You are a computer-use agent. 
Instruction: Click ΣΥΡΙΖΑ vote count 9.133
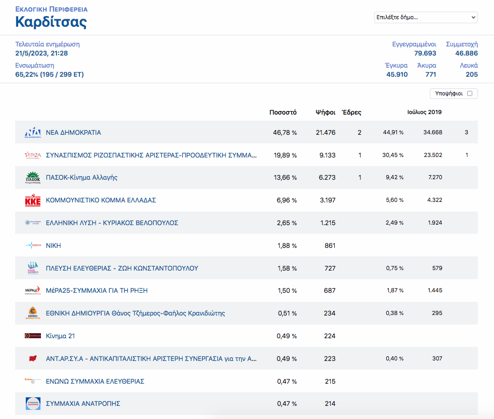[327, 155]
